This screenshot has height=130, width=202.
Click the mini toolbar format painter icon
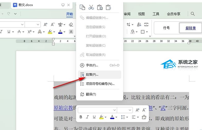(x=144, y=117)
